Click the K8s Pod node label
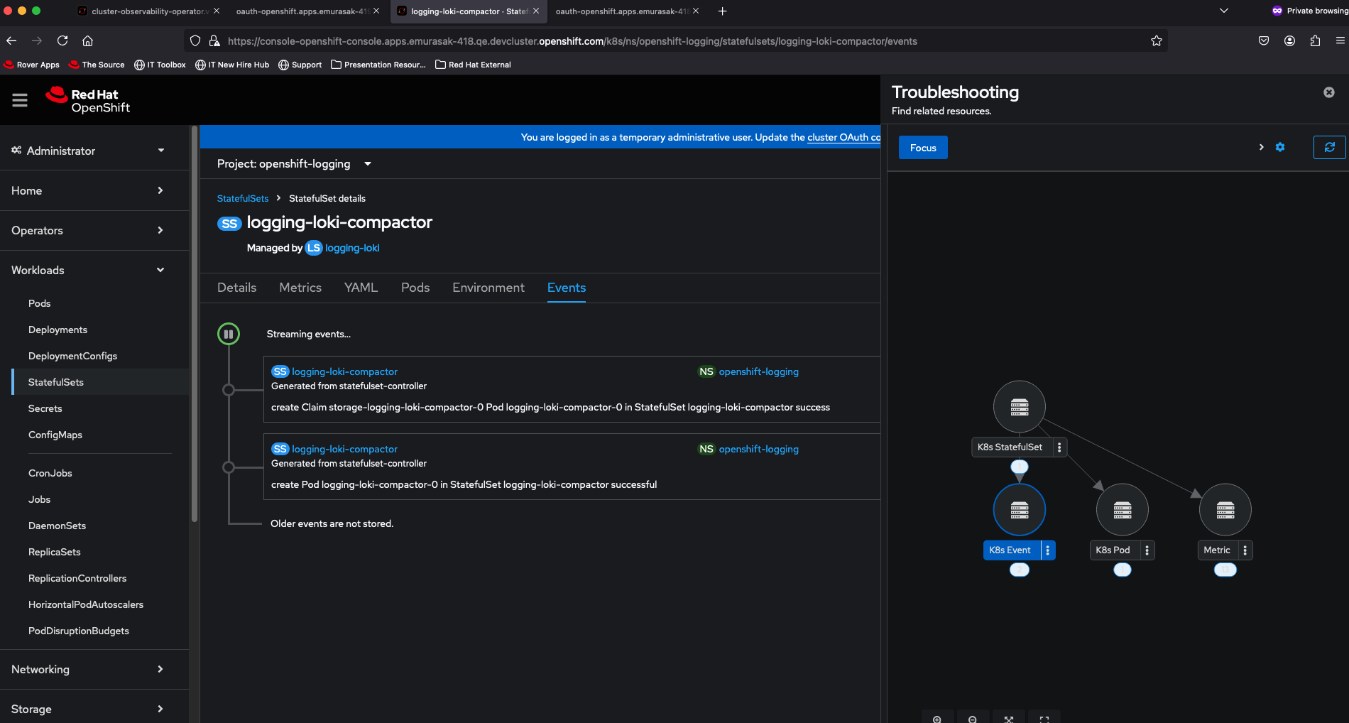The height and width of the screenshot is (723, 1349). (1113, 550)
